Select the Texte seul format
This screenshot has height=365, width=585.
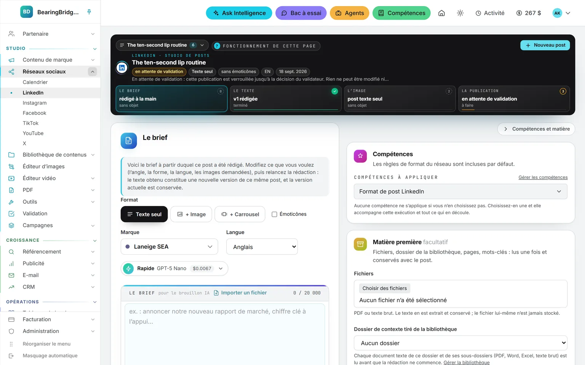pyautogui.click(x=144, y=214)
